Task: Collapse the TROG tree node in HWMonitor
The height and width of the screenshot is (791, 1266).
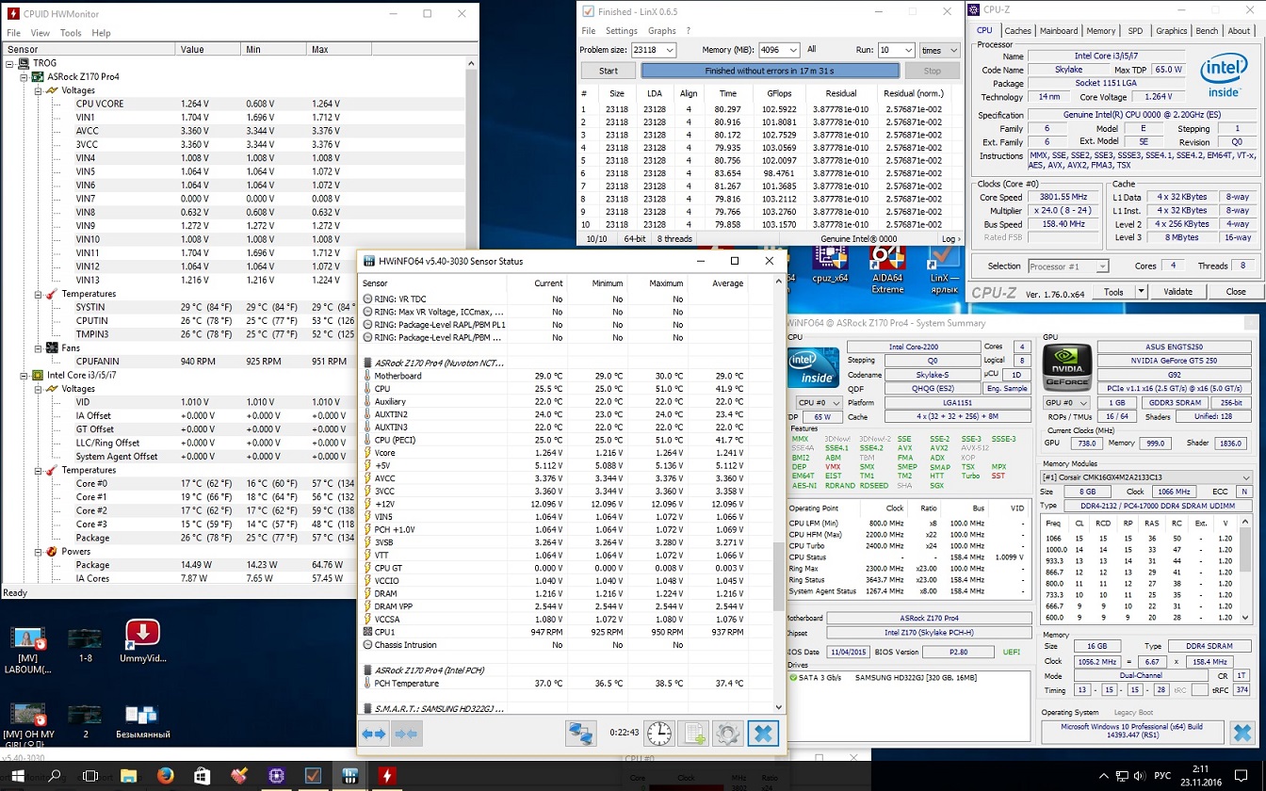Action: tap(10, 63)
